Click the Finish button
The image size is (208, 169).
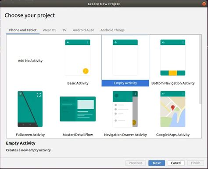[x=196, y=163]
